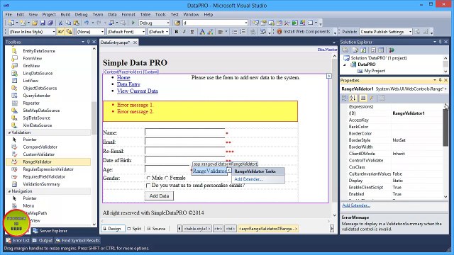The image size is (454, 255).
Task: Click the numbered list icon
Action: coord(243,32)
